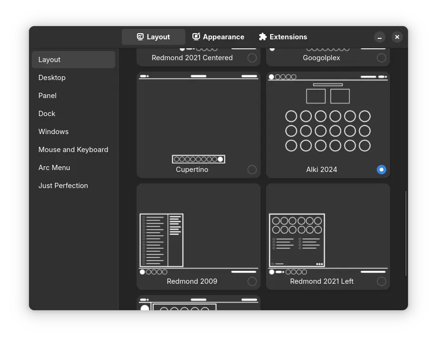Click the Alki 2024 label text
The height and width of the screenshot is (342, 437).
pyautogui.click(x=322, y=170)
